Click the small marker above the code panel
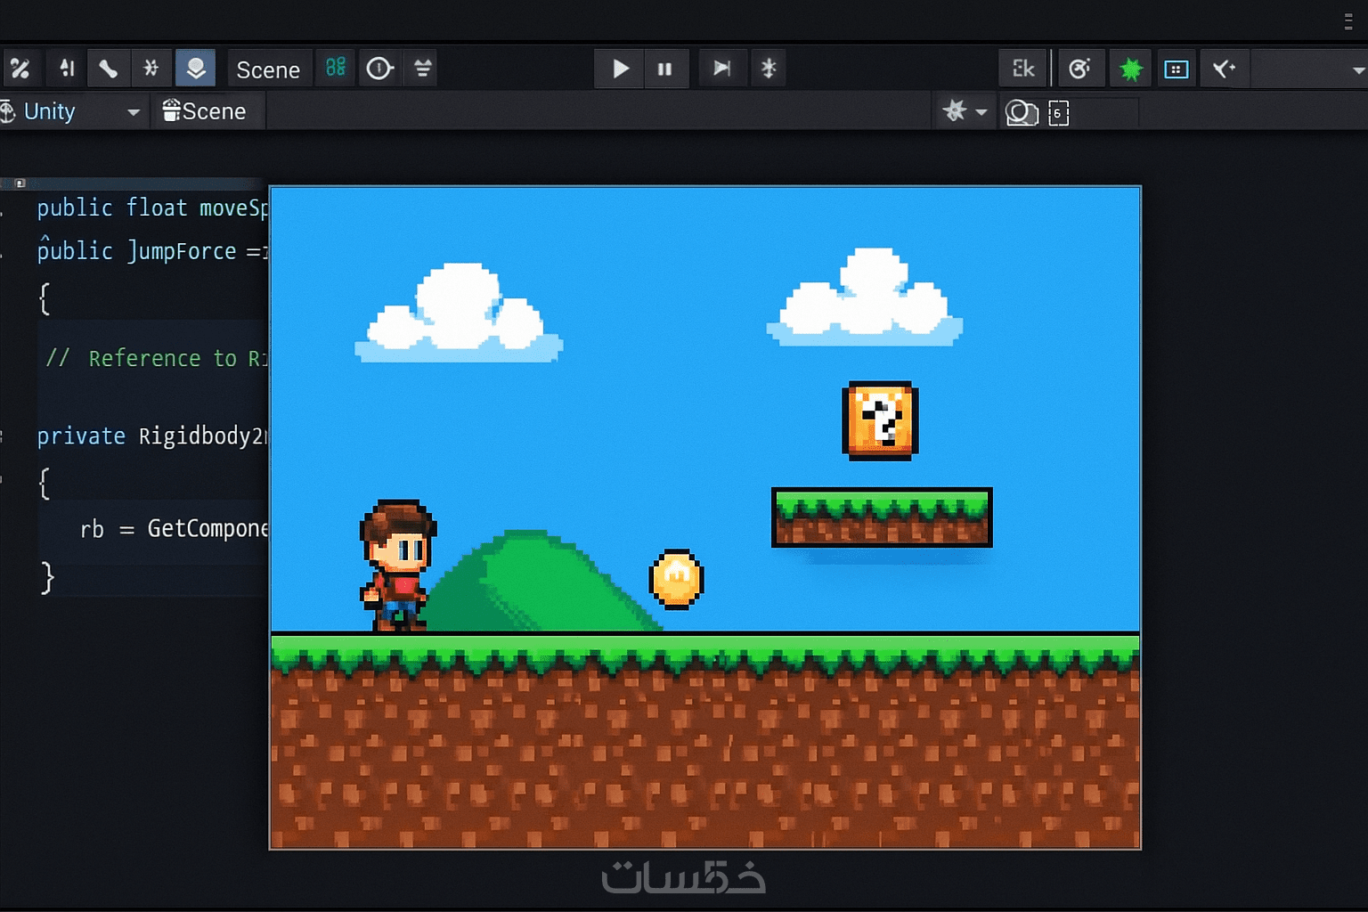 tap(20, 183)
